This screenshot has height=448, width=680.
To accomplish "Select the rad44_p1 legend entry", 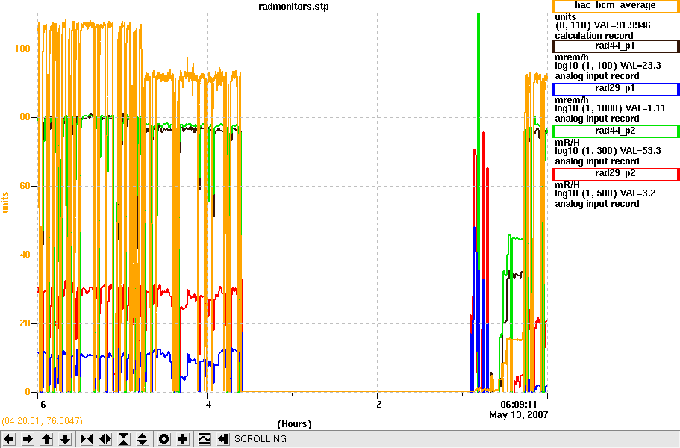I will point(615,46).
